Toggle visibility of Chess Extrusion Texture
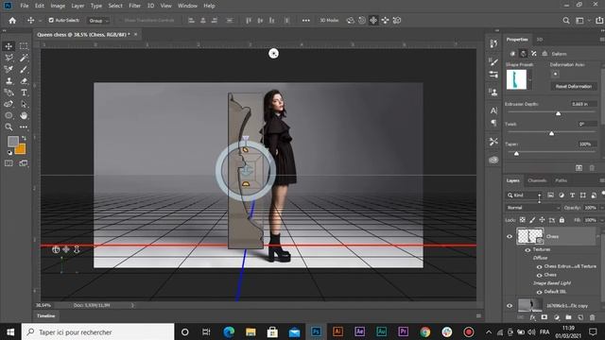Screen dimensions: 605x340 pos(540,266)
